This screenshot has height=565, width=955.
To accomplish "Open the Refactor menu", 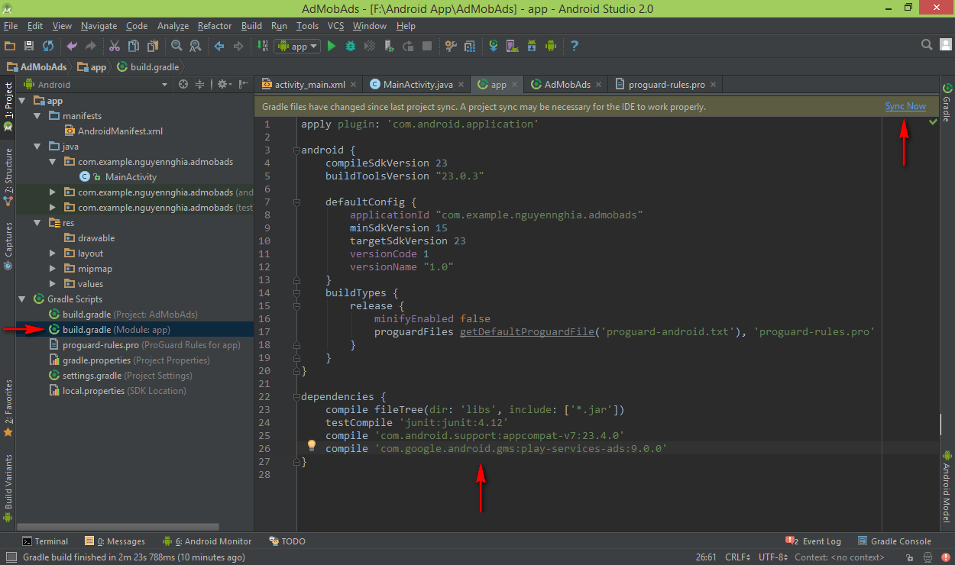I will coord(214,26).
